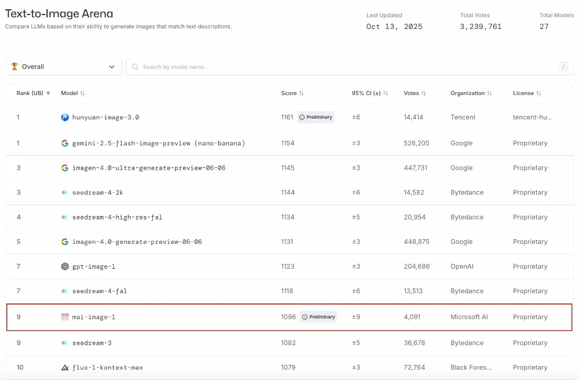Open the Overall category dropdown
The image size is (579, 380).
(x=64, y=67)
